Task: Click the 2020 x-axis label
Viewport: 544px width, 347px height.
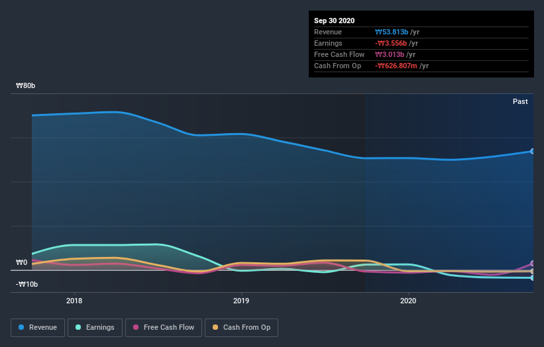Action: (408, 301)
